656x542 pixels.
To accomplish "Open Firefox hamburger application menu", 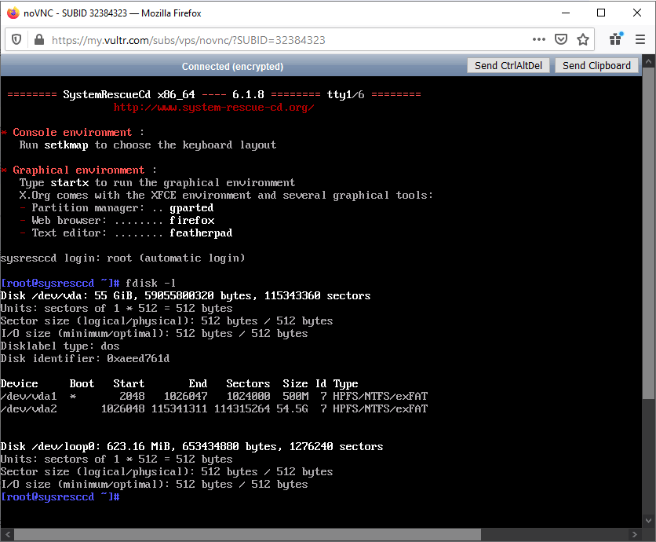I will point(640,39).
